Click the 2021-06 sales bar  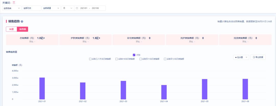(245, 89)
